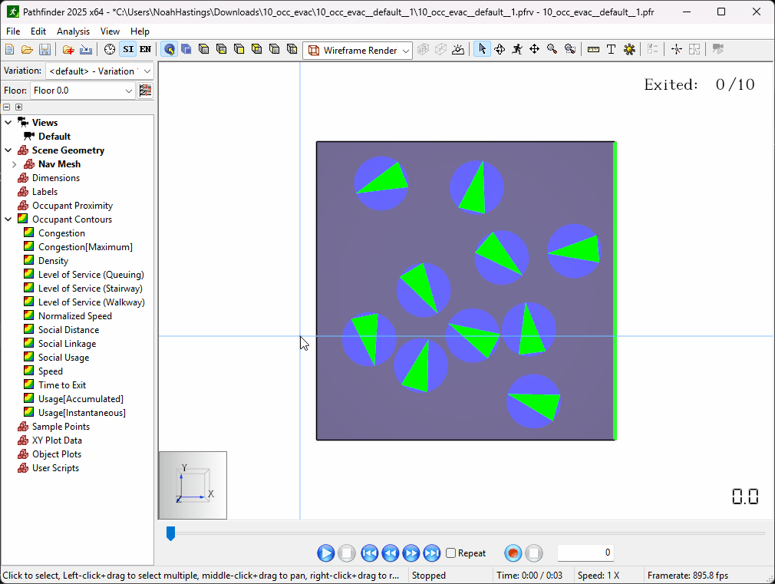Click the blue sphere arrow toolbar icon
The image size is (775, 584).
coord(170,49)
